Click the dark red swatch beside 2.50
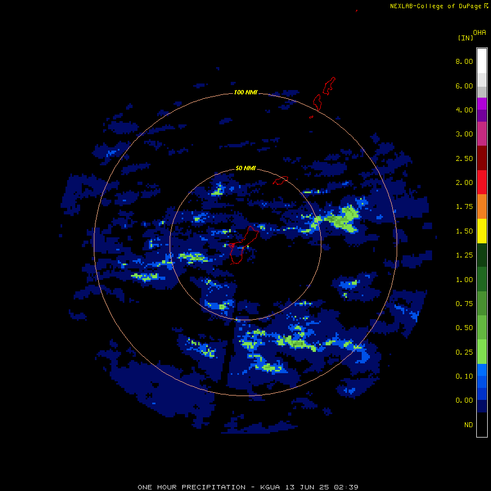 coord(482,158)
